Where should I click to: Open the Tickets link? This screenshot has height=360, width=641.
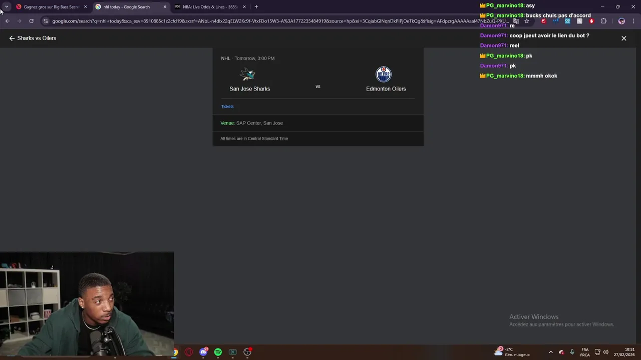(x=227, y=106)
